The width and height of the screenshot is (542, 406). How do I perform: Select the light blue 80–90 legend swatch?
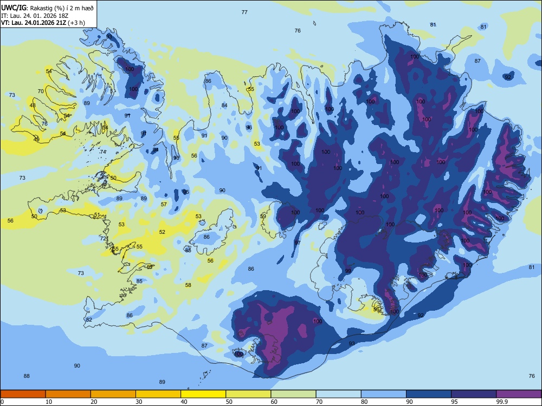pyautogui.click(x=384, y=394)
